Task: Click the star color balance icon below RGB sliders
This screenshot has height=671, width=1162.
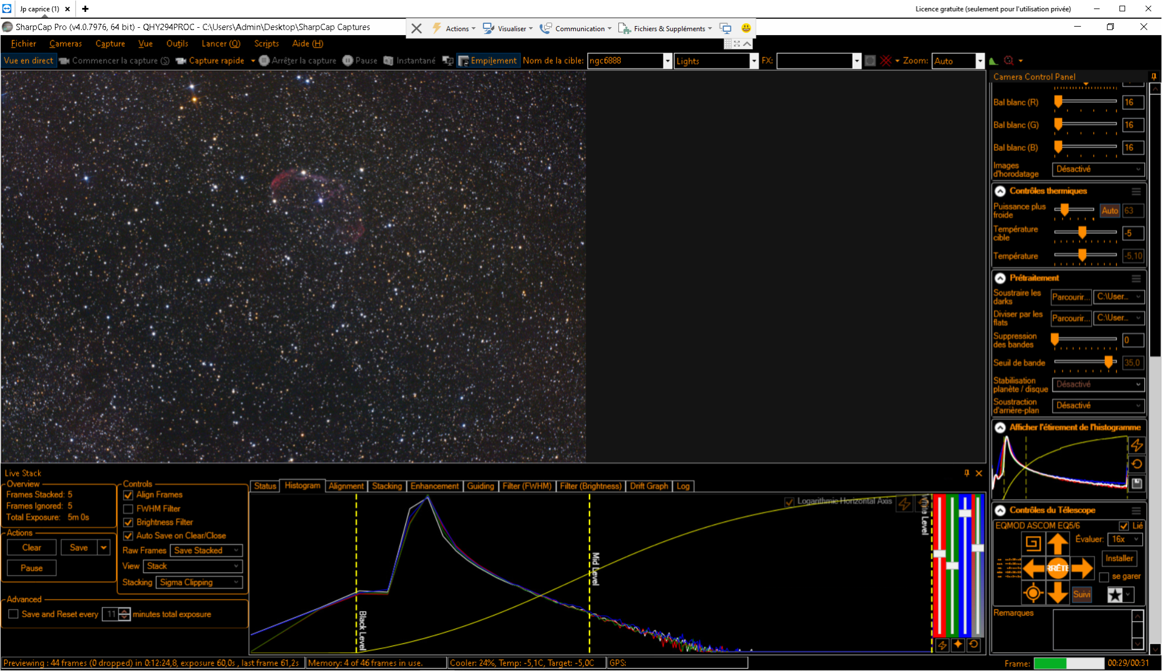Action: point(958,645)
